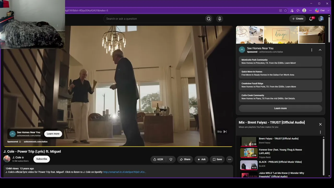
Task: Open Mix playlist options menu
Action: [x=320, y=132]
